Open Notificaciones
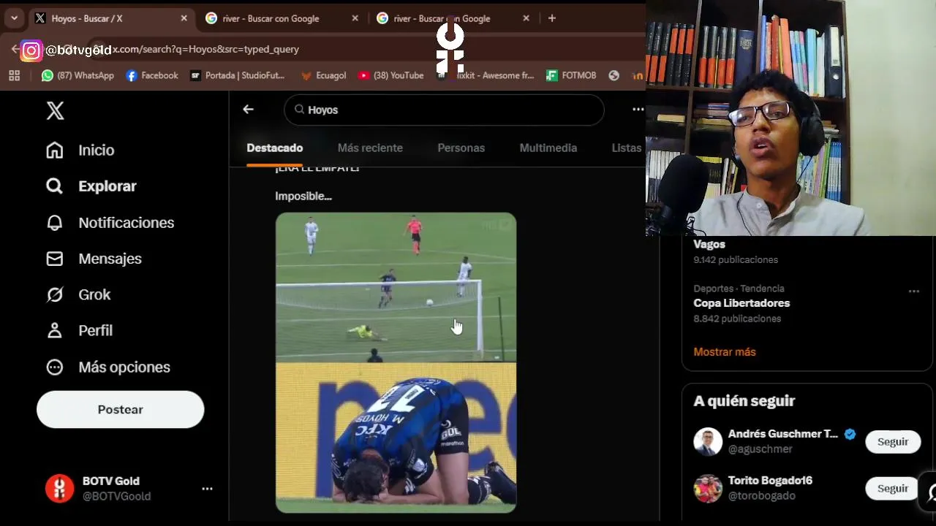This screenshot has height=526, width=936. click(110, 223)
